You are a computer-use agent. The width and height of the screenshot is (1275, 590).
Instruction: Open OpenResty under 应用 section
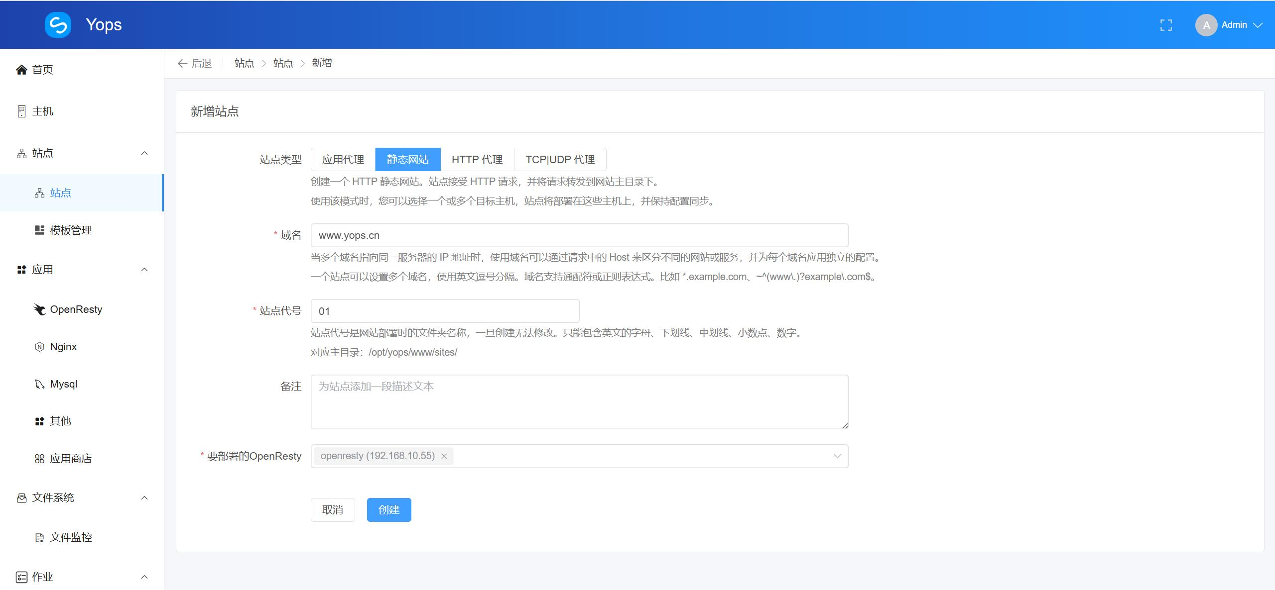click(75, 309)
